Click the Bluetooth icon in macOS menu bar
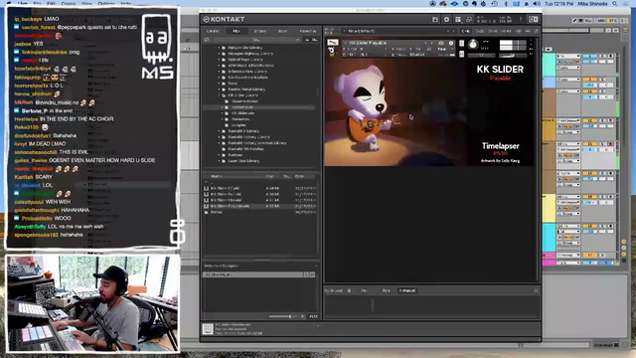 (506, 4)
